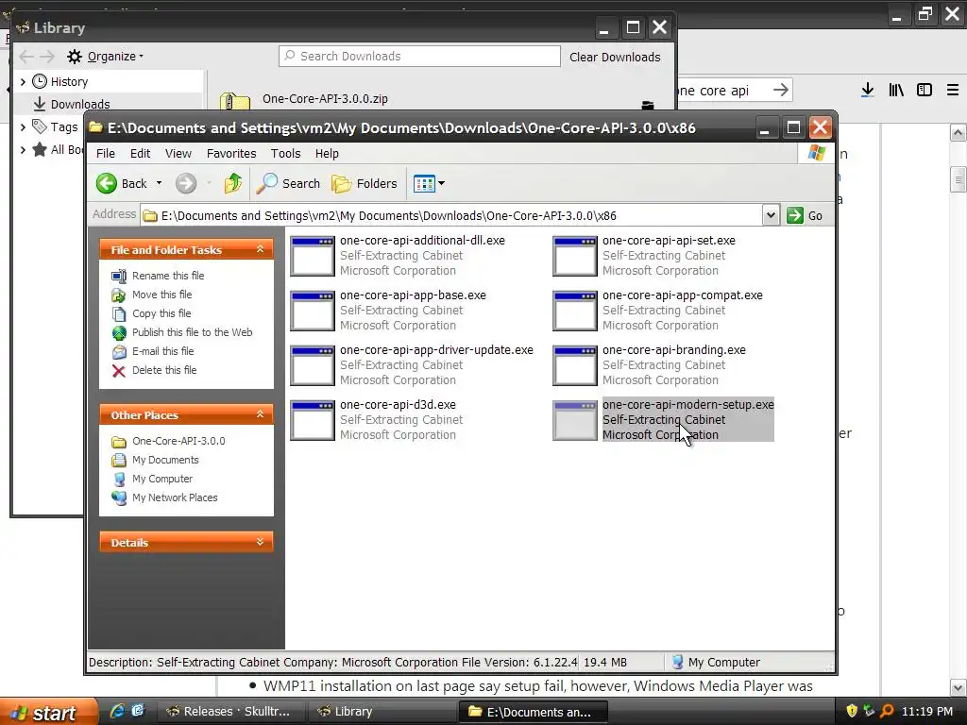The width and height of the screenshot is (967, 725).
Task: Open Firefox library bookshelf icon
Action: point(896,90)
